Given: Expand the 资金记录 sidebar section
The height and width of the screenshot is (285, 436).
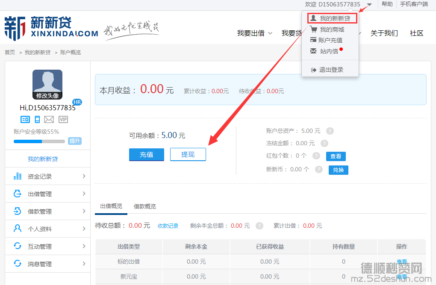Looking at the screenshot, I should 47,176.
